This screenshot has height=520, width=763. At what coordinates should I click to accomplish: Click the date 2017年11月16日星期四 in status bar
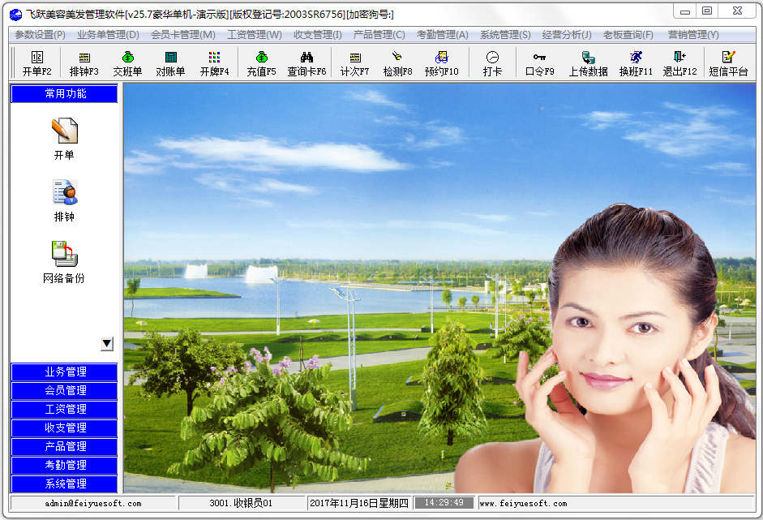point(359,504)
